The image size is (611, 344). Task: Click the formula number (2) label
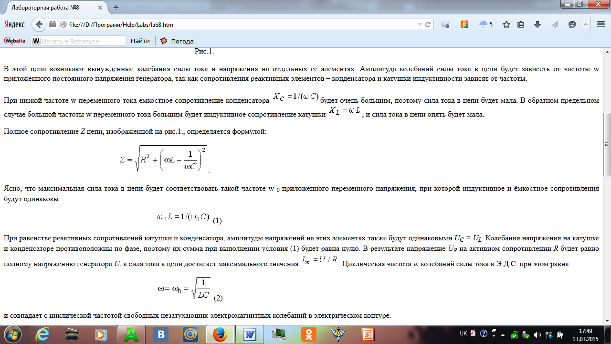218,298
